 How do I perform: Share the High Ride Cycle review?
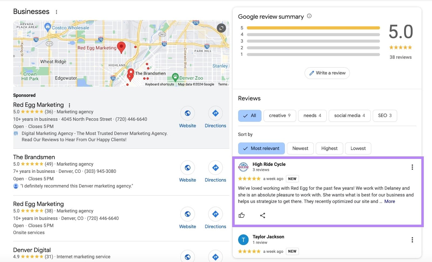[x=262, y=215]
